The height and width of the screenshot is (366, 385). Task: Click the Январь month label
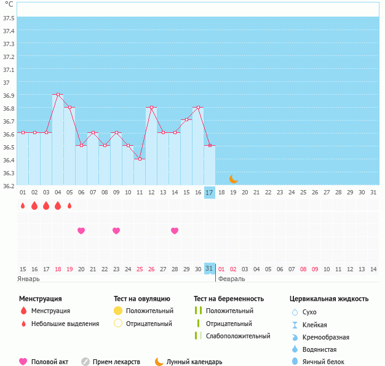(29, 279)
